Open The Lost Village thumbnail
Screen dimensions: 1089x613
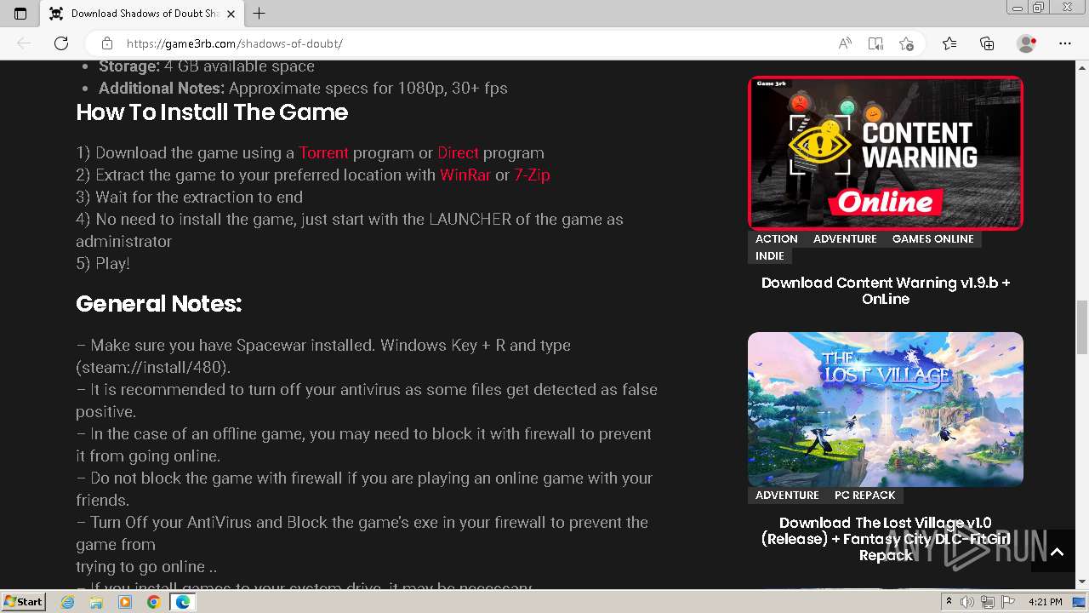(x=886, y=410)
